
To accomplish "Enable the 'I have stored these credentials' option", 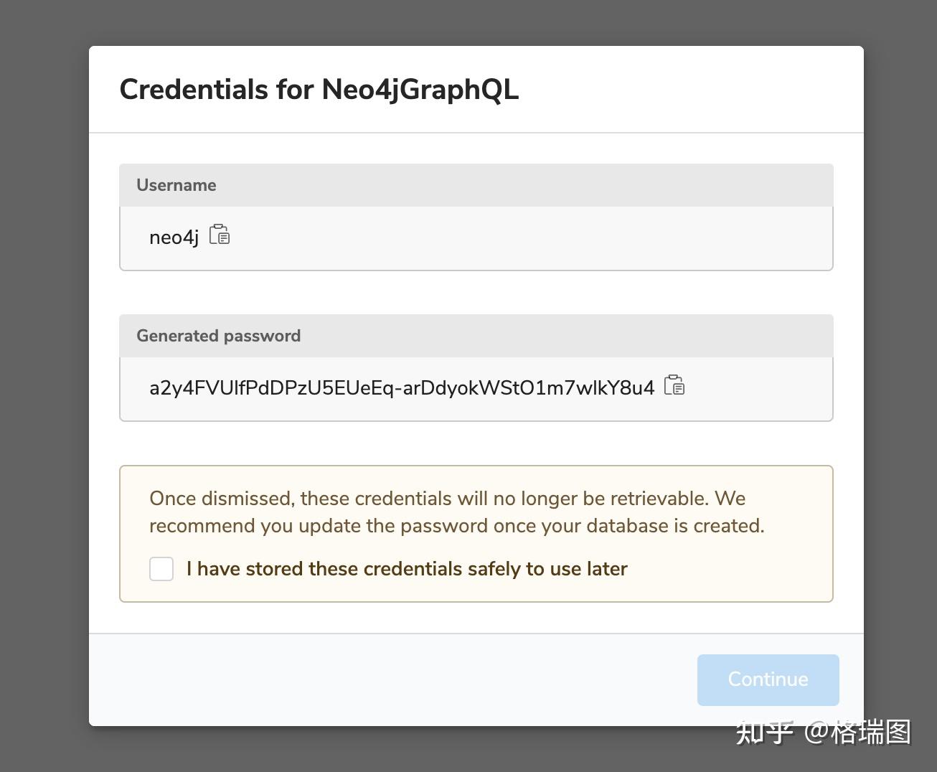I will click(x=161, y=568).
